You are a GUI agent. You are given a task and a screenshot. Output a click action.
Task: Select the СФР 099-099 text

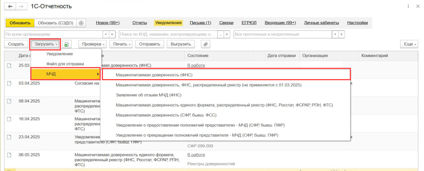click(x=200, y=146)
